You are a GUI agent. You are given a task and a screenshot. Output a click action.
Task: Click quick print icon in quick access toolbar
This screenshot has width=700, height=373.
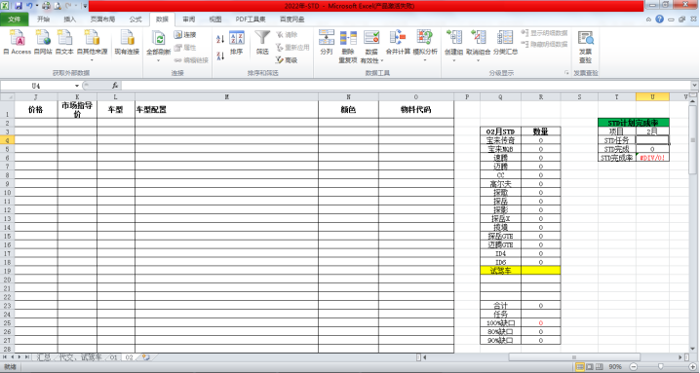[x=47, y=6]
